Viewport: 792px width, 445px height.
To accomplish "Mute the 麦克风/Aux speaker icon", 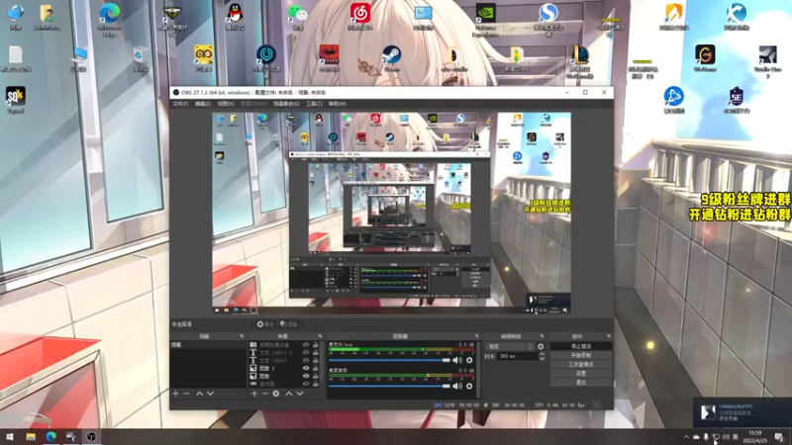I will (457, 360).
